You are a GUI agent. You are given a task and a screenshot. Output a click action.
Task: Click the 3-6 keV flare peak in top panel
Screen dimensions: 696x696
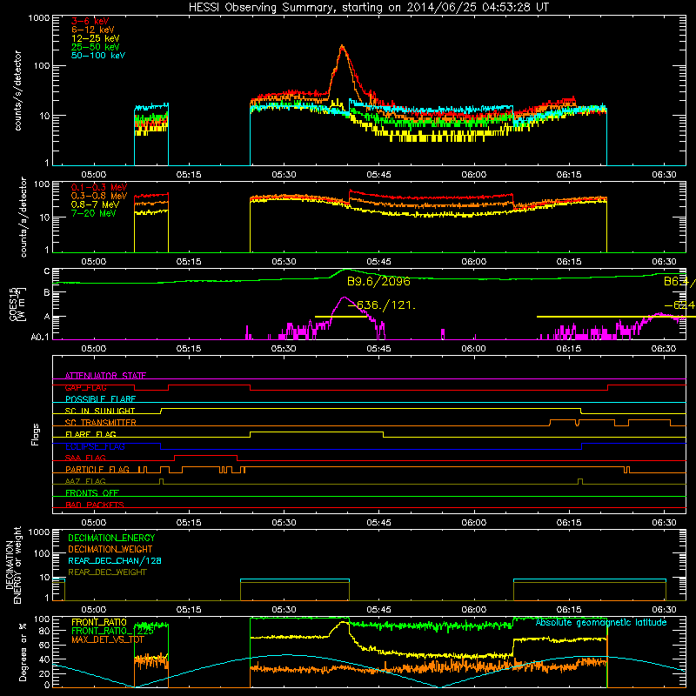(x=342, y=46)
